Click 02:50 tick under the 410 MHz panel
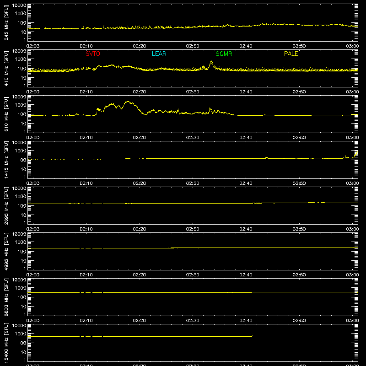Image resolution: width=366 pixels, height=366 pixels. tap(299, 92)
